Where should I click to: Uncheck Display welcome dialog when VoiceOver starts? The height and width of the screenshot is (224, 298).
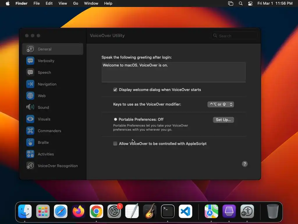coord(115,90)
